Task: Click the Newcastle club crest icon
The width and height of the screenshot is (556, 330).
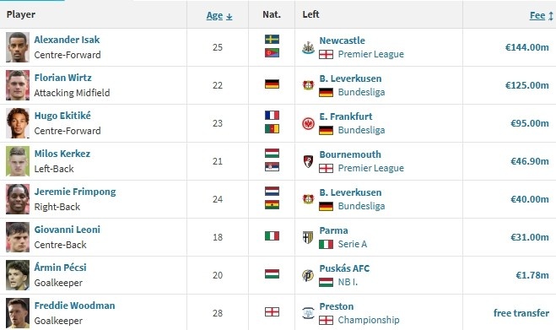Action: click(308, 47)
